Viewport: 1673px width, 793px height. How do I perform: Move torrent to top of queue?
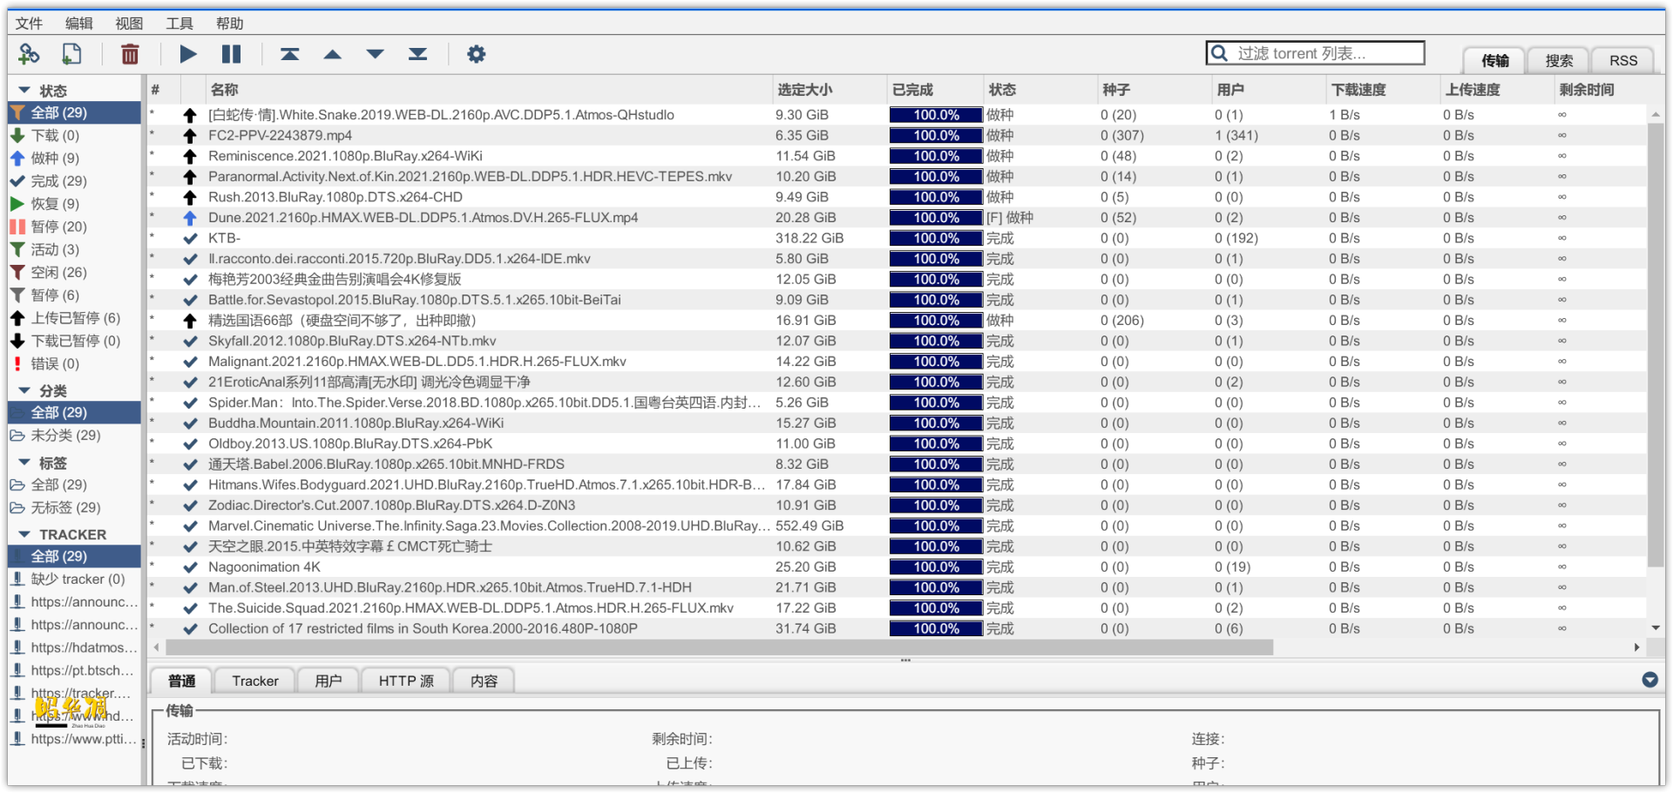point(290,54)
